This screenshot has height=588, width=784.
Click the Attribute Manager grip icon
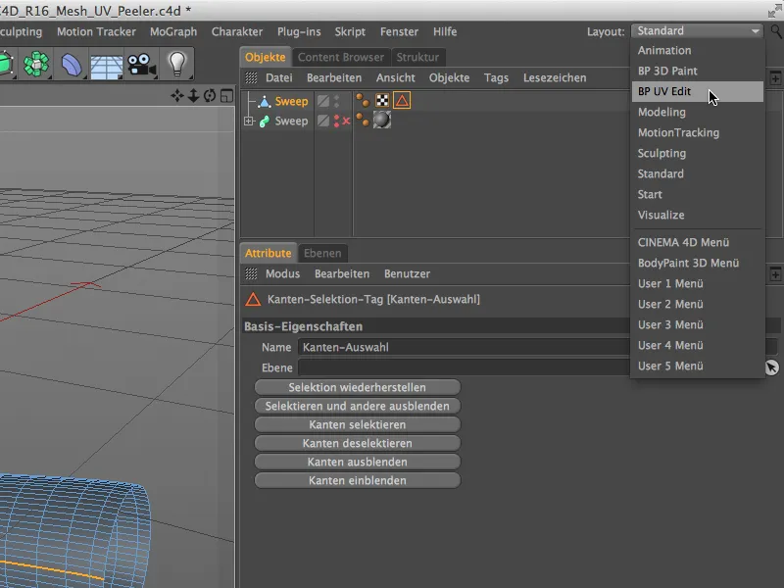point(251,273)
